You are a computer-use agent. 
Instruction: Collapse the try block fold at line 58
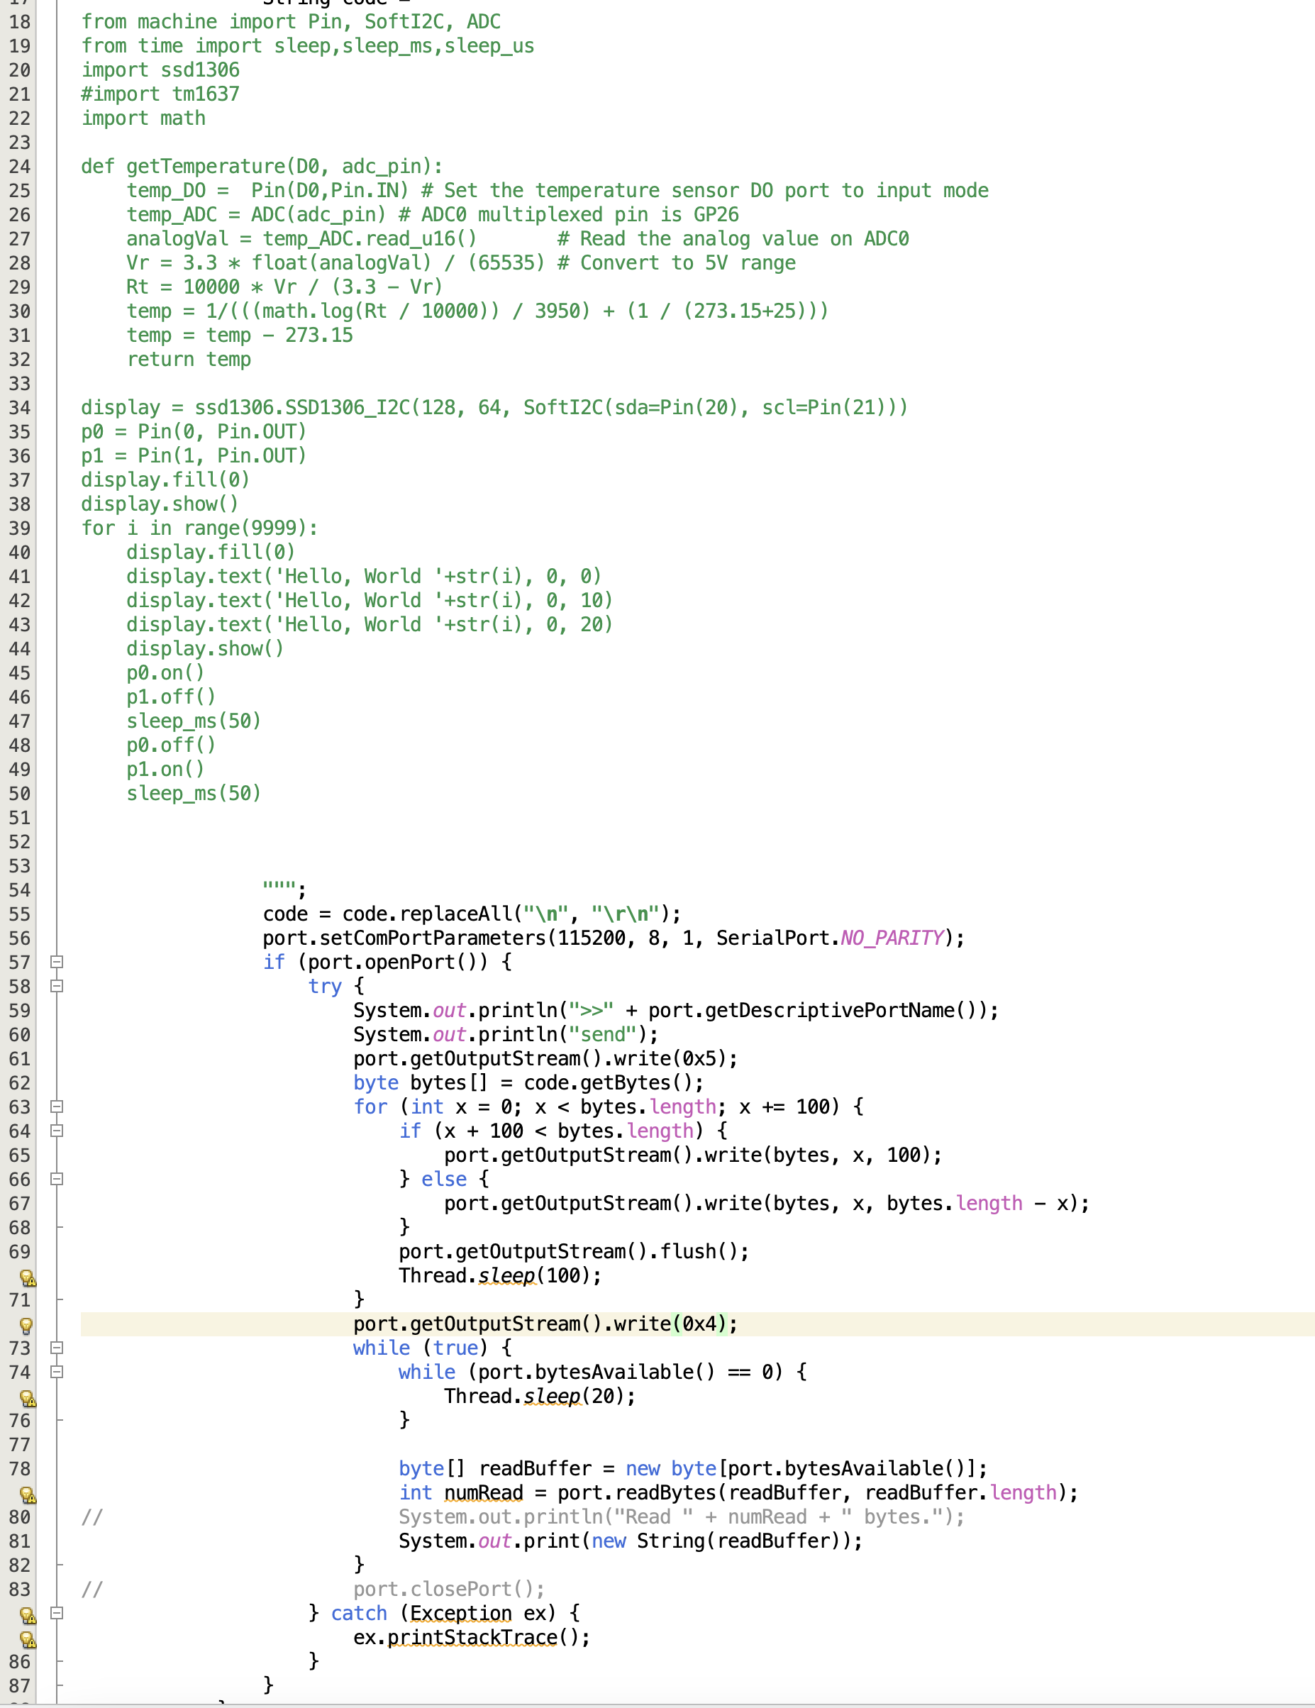tap(56, 986)
